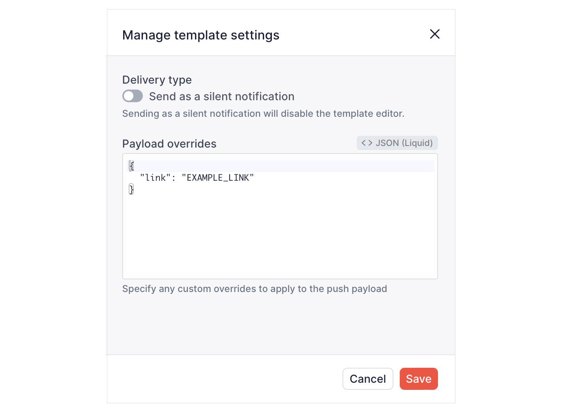This screenshot has width=569, height=408.
Task: Click empty space inside the payload editor
Action: pyautogui.click(x=280, y=237)
